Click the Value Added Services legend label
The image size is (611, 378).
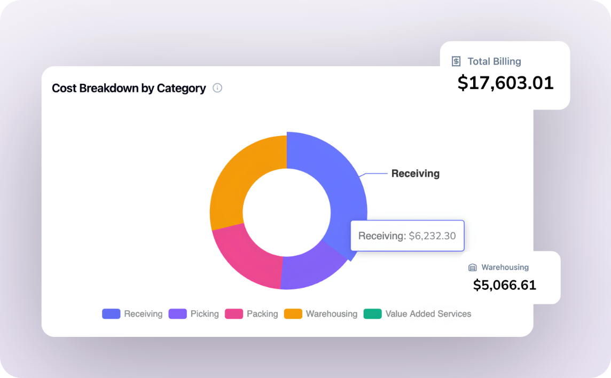(x=428, y=314)
